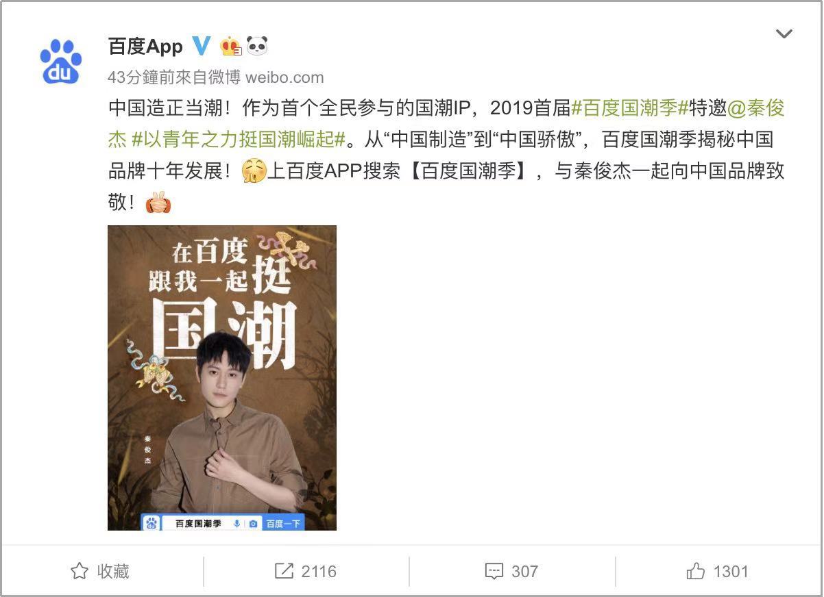824x597 pixels.
Task: Open the #百度国潮季# hashtag link
Action: pyautogui.click(x=625, y=108)
